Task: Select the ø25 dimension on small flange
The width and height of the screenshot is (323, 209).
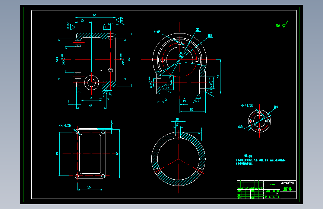Action: click(240, 127)
